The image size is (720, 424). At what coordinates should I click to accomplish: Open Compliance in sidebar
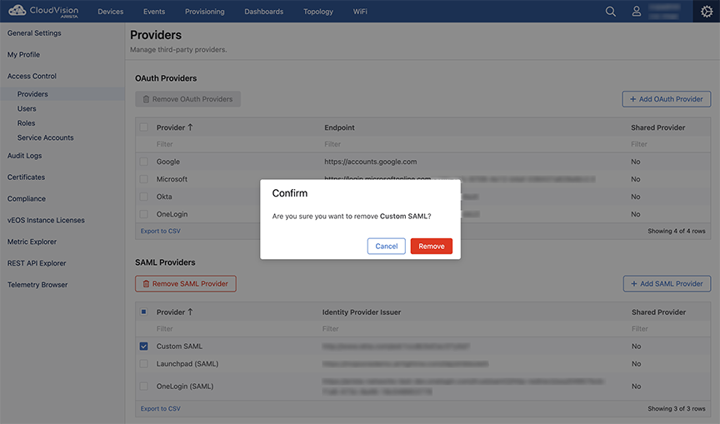(x=26, y=199)
